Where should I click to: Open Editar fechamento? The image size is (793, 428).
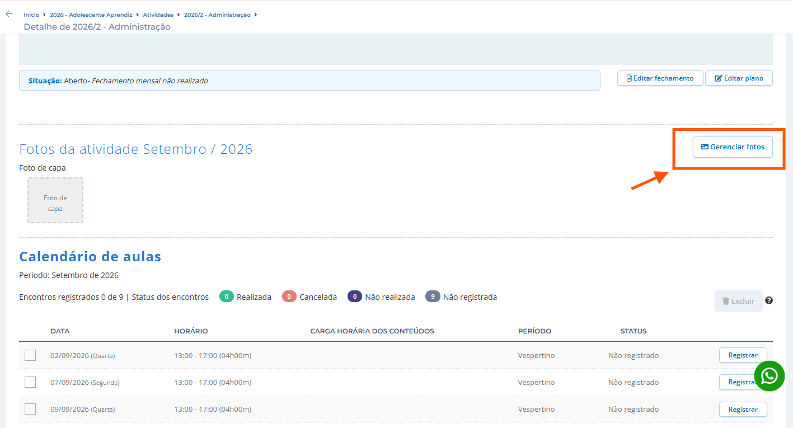(x=660, y=78)
